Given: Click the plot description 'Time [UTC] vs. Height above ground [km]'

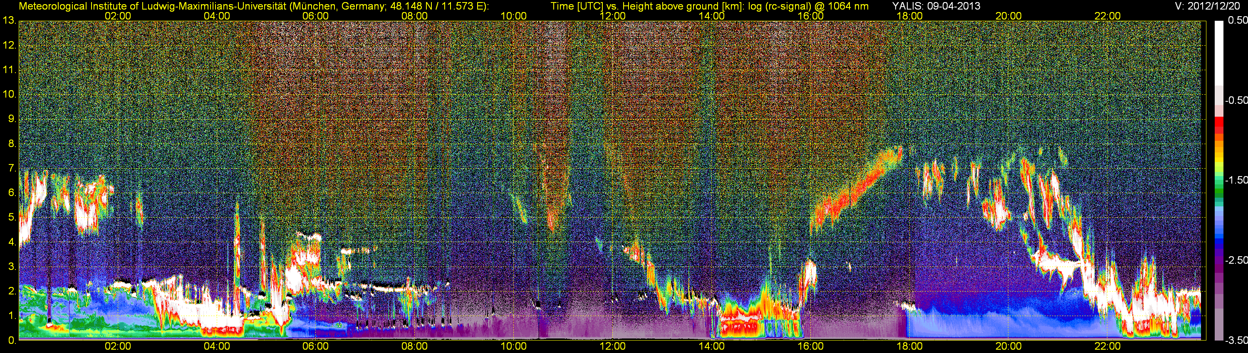Looking at the screenshot, I should (x=647, y=6).
